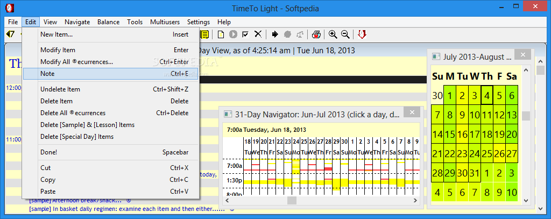This screenshot has width=551, height=219.
Task: Open the Balance menu
Action: (108, 22)
